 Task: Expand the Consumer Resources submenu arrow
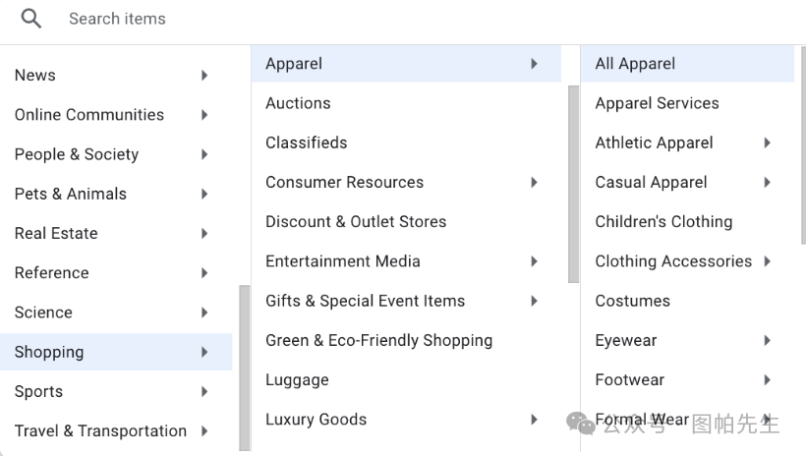534,182
